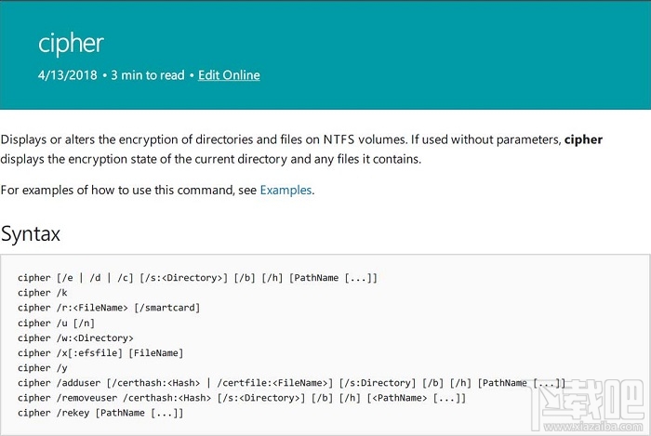
Task: Click the "Edit Online" link
Action: coord(229,75)
